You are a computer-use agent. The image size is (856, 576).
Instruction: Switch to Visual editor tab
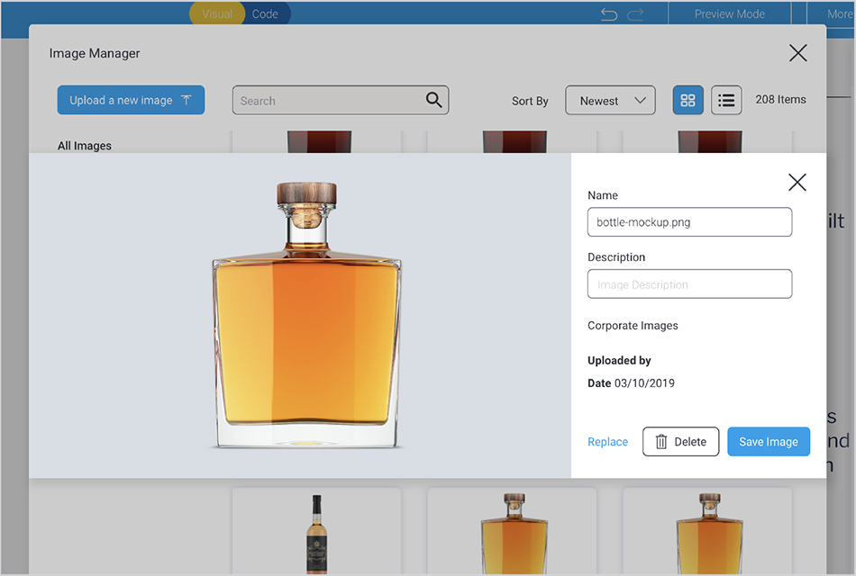coord(217,13)
